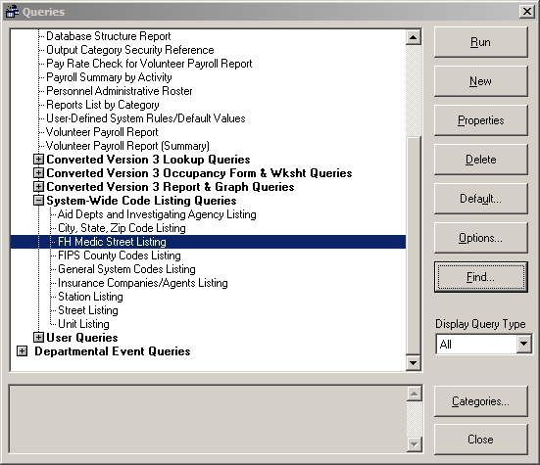Select the Street Listing query
540x465 pixels.
88,310
